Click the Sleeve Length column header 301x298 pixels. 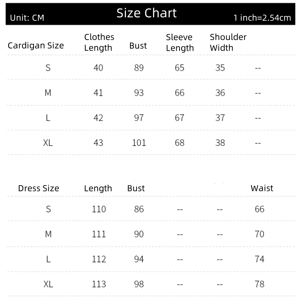(x=180, y=43)
